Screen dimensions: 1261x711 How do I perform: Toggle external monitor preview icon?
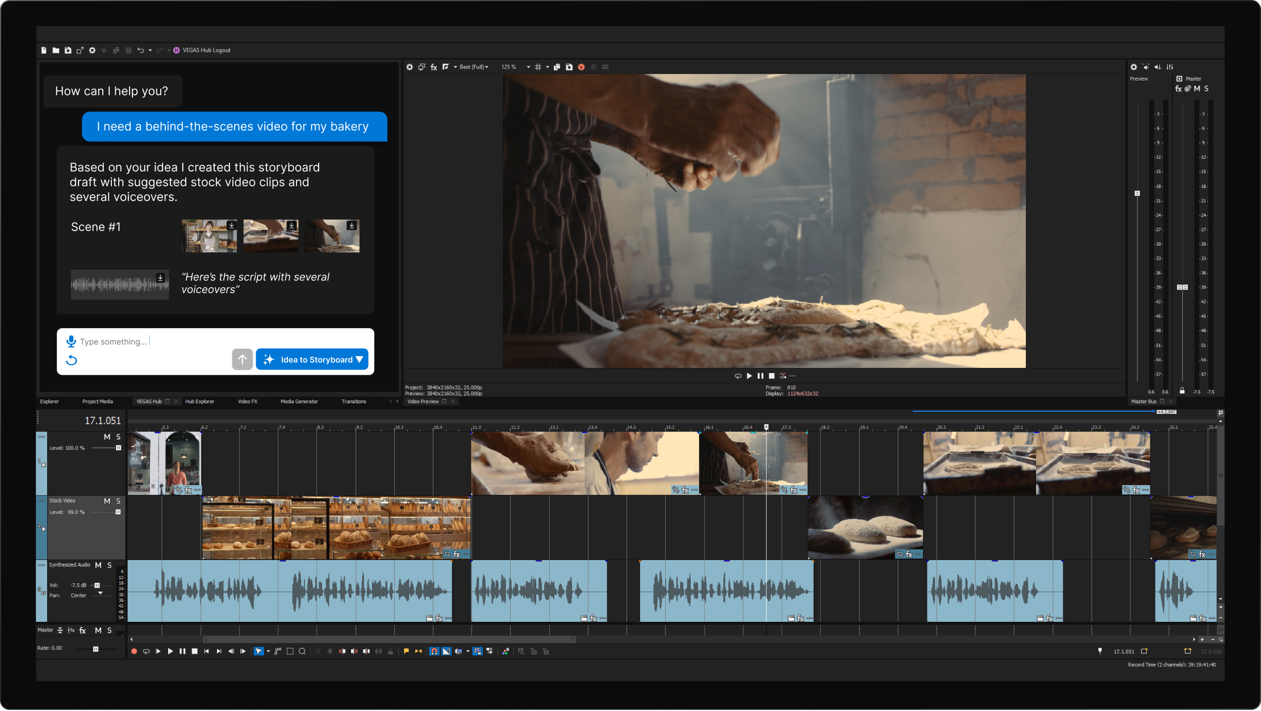(421, 67)
